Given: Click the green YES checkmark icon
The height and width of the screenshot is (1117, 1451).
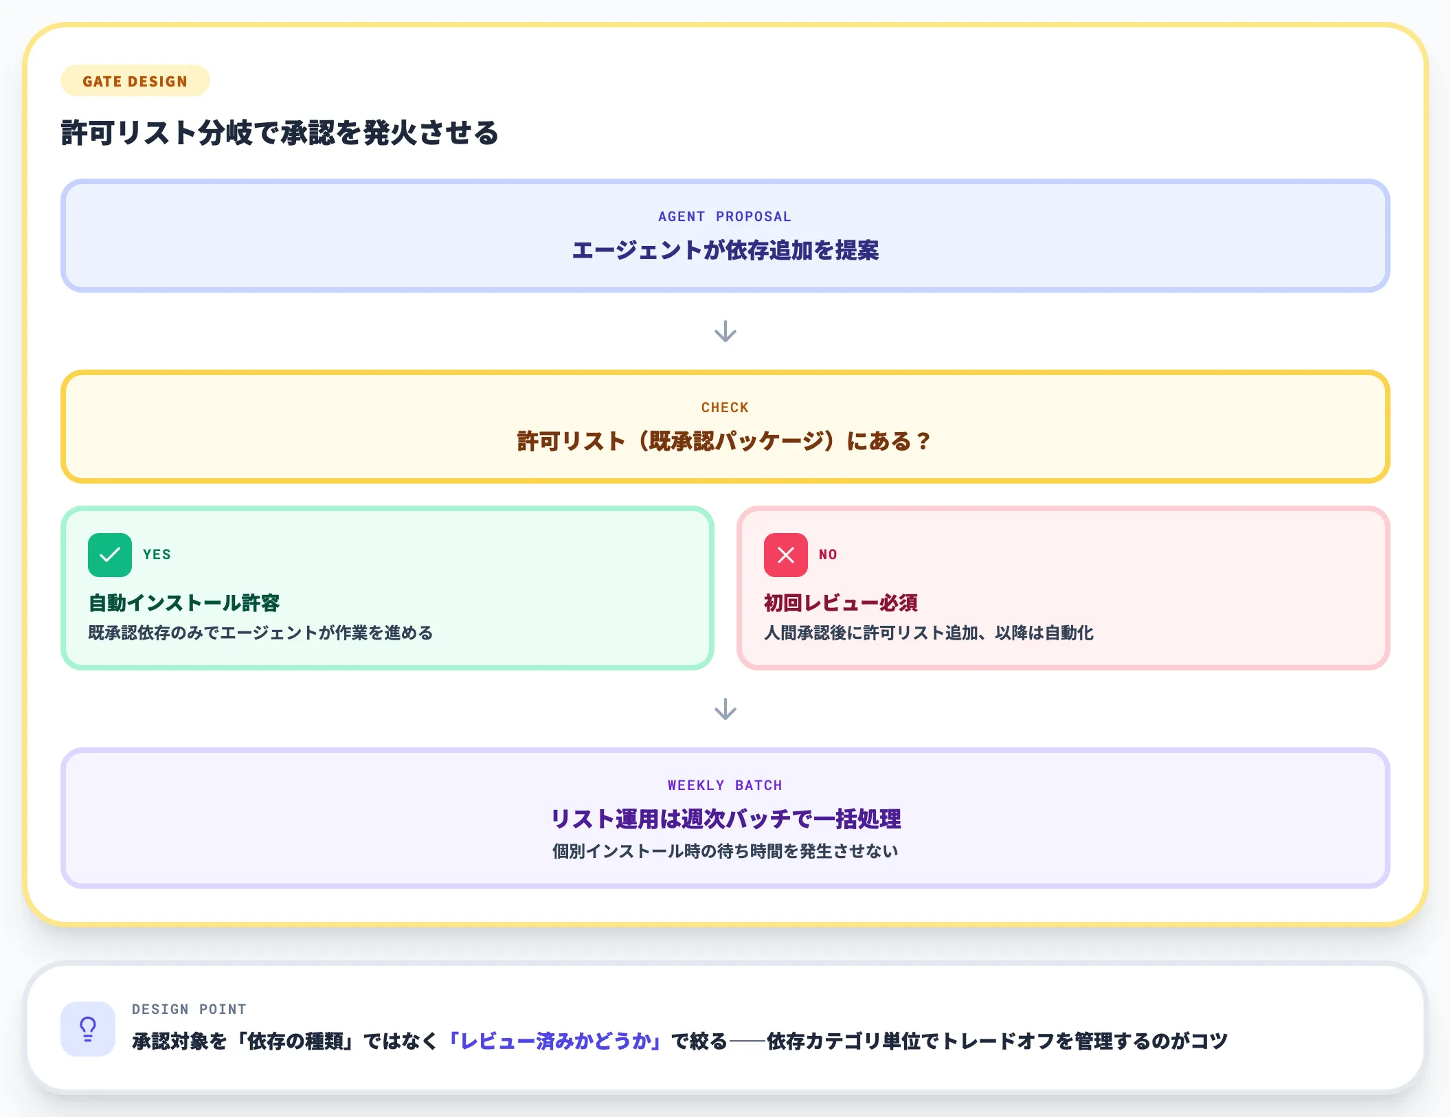Looking at the screenshot, I should 110,555.
